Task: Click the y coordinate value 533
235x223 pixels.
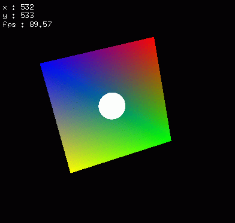Action: (x=27, y=16)
